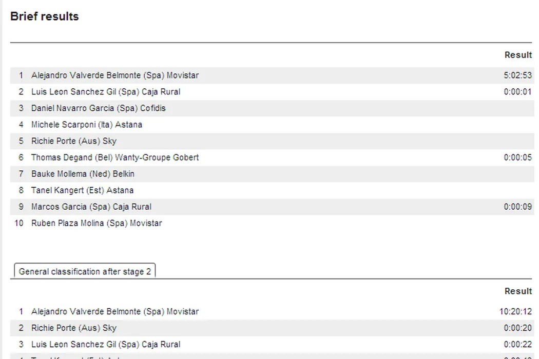Select the overall leader time 10:20:12
Image resolution: width=539 pixels, height=359 pixels.
pos(515,311)
